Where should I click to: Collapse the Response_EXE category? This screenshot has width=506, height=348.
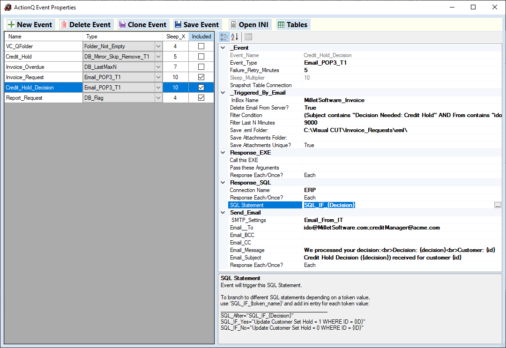tap(223, 153)
